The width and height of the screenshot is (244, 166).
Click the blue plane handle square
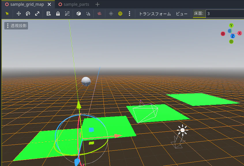91,130
